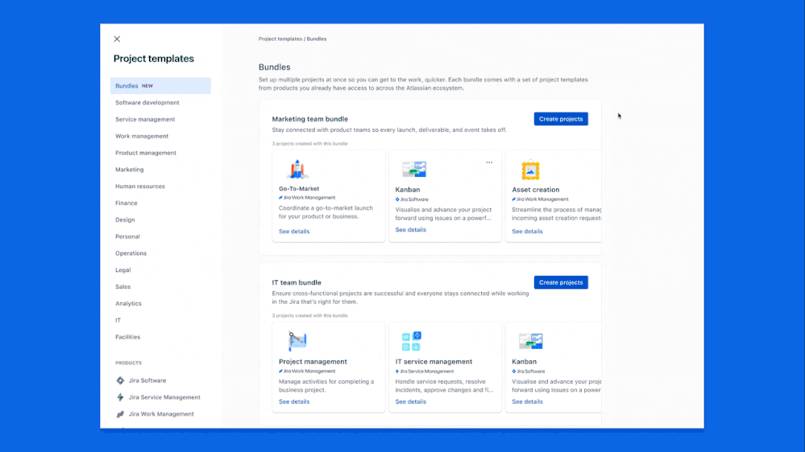The width and height of the screenshot is (805, 452).
Task: Click Go-To-Market card title
Action: click(299, 188)
